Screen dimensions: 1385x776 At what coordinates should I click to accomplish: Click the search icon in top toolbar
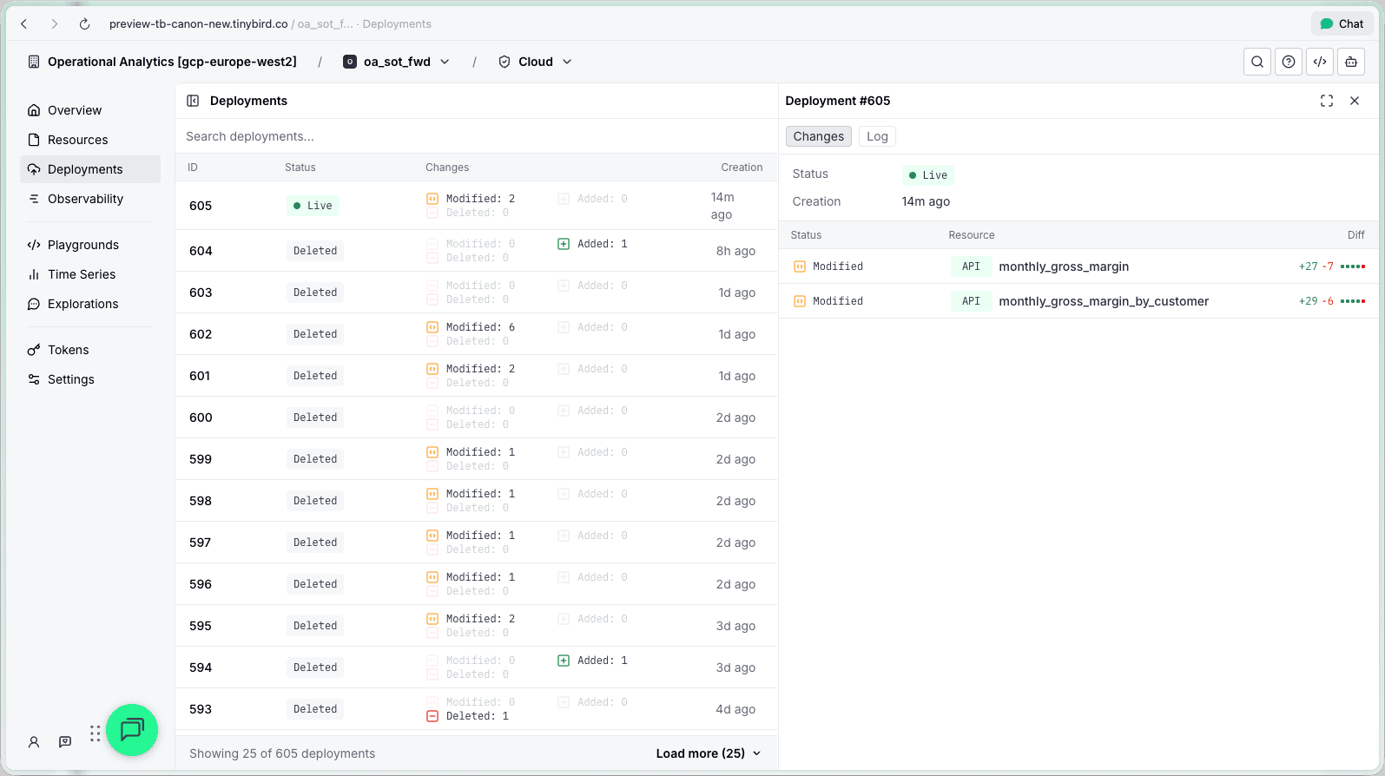click(x=1256, y=62)
